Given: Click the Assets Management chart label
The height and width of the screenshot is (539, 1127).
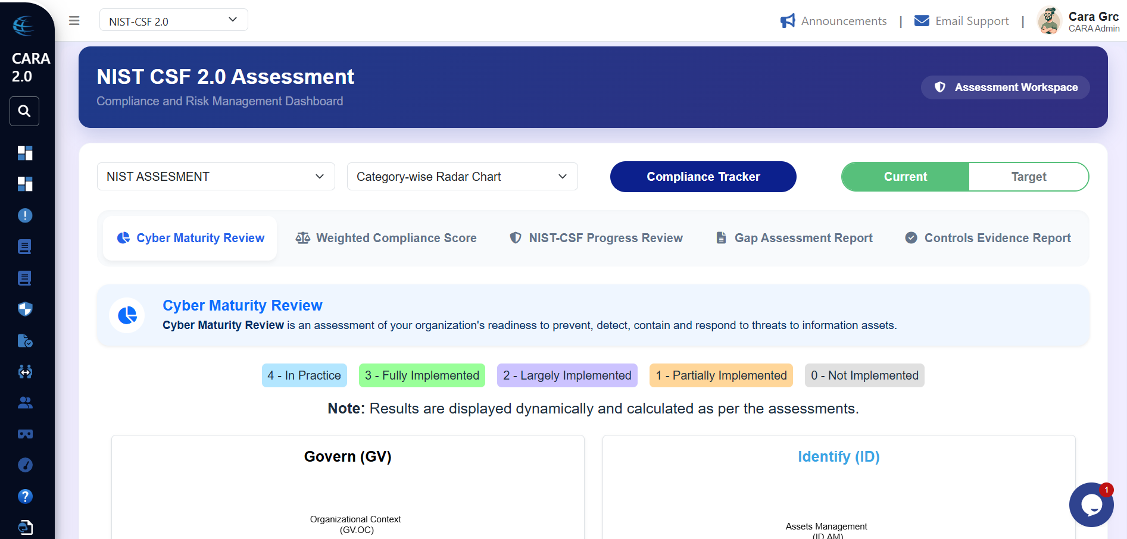Looking at the screenshot, I should pyautogui.click(x=826, y=527).
